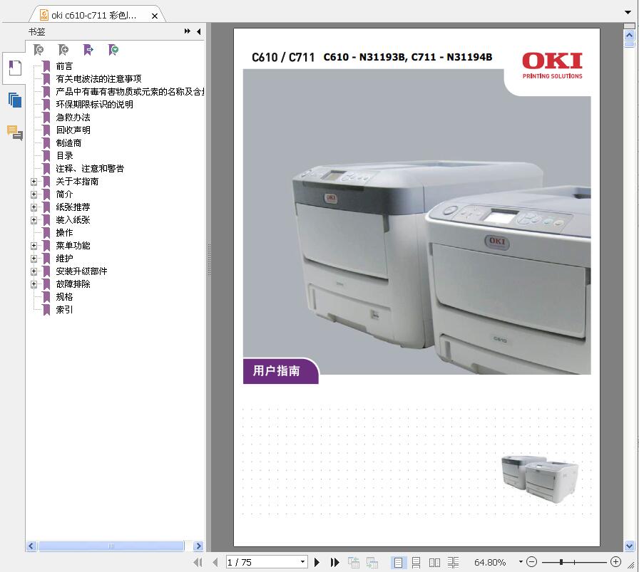This screenshot has height=572, width=639.
Task: Click the bookmarks horizontal scrollbar thumb
Action: click(111, 546)
